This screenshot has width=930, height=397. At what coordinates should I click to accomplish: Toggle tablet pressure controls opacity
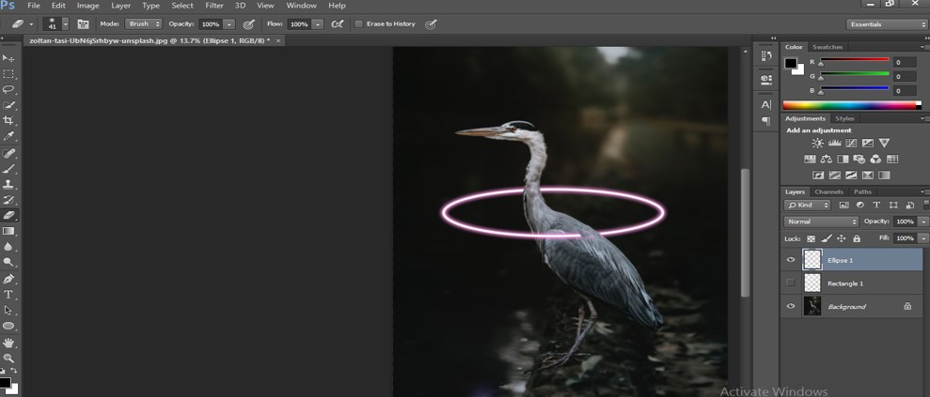[x=249, y=24]
